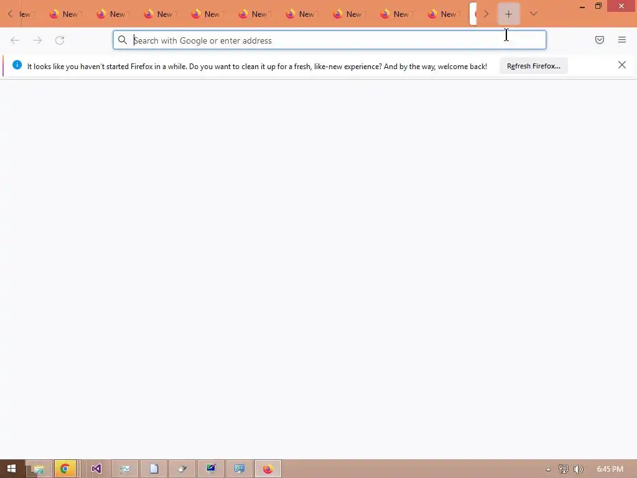Minimize the Firefox window
This screenshot has height=478, width=637.
pyautogui.click(x=582, y=6)
